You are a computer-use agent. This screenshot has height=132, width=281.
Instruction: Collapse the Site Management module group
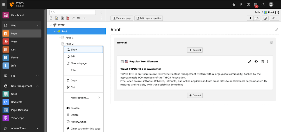pos(37,86)
